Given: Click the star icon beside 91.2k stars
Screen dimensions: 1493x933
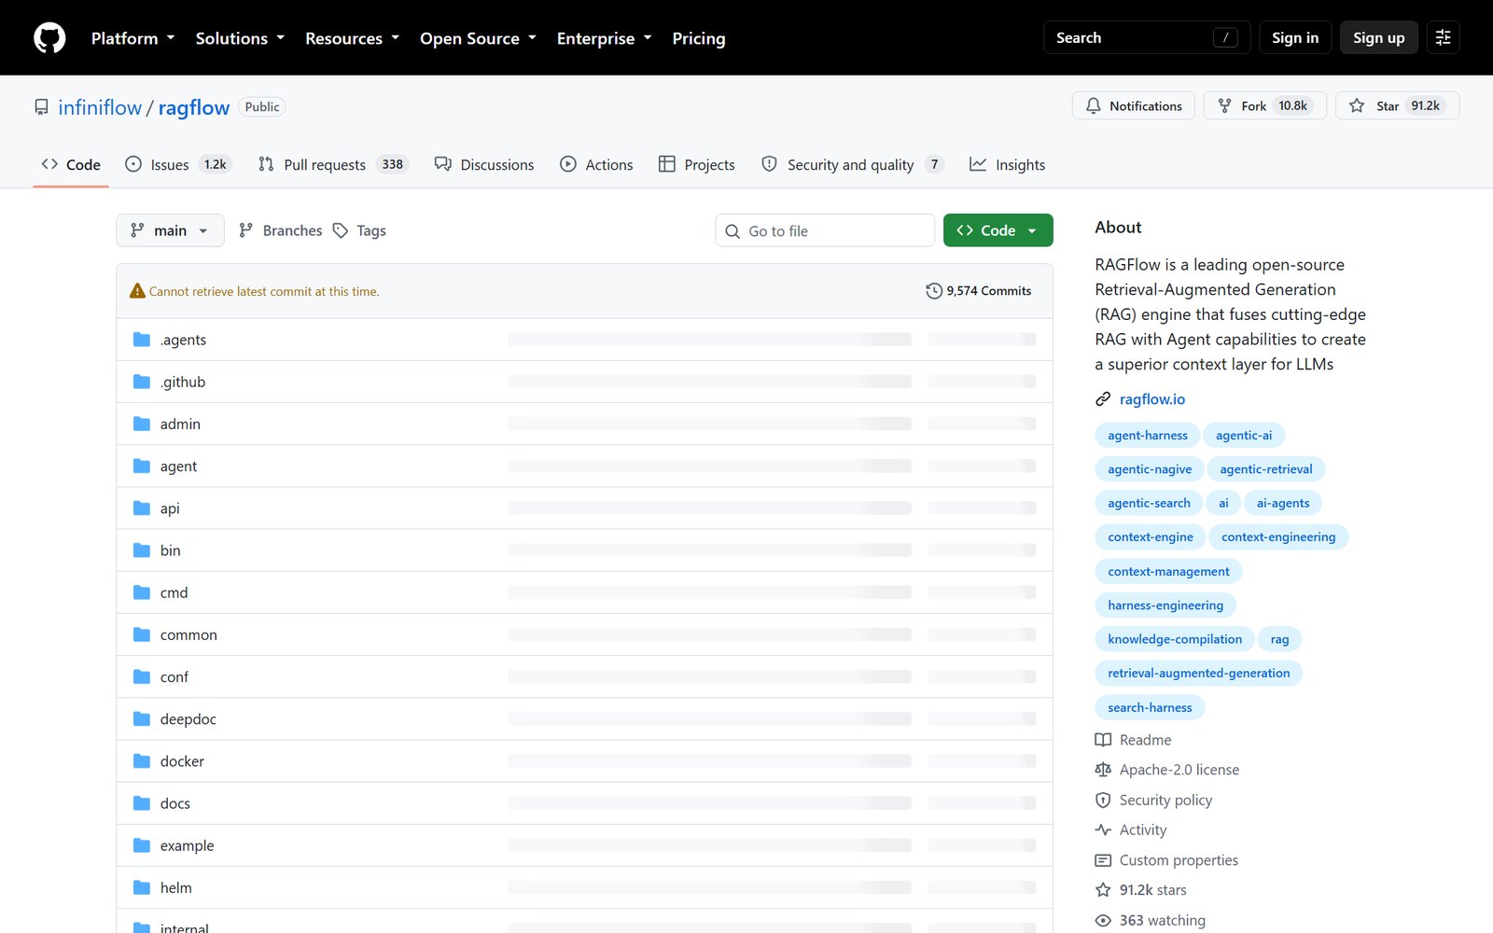Looking at the screenshot, I should [x=1103, y=890].
